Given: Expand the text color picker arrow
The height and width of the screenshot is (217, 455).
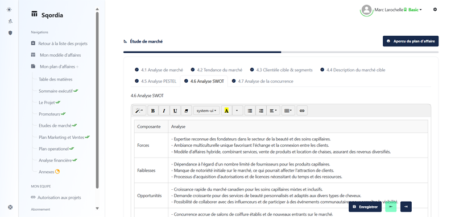Looking at the screenshot, I should (237, 110).
